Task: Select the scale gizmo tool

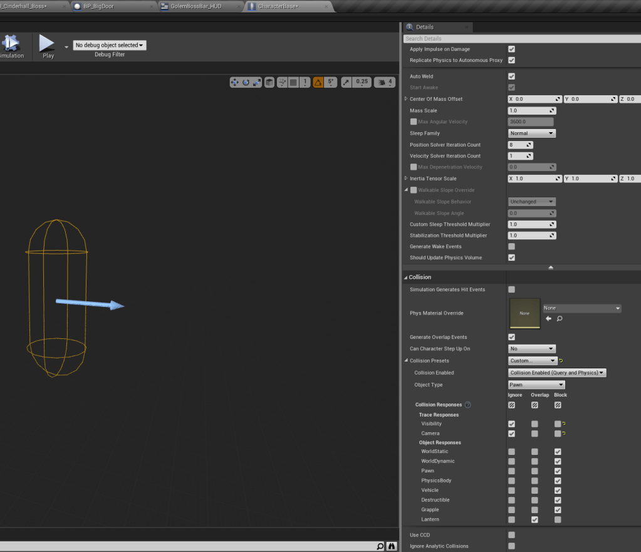Action: pos(256,82)
